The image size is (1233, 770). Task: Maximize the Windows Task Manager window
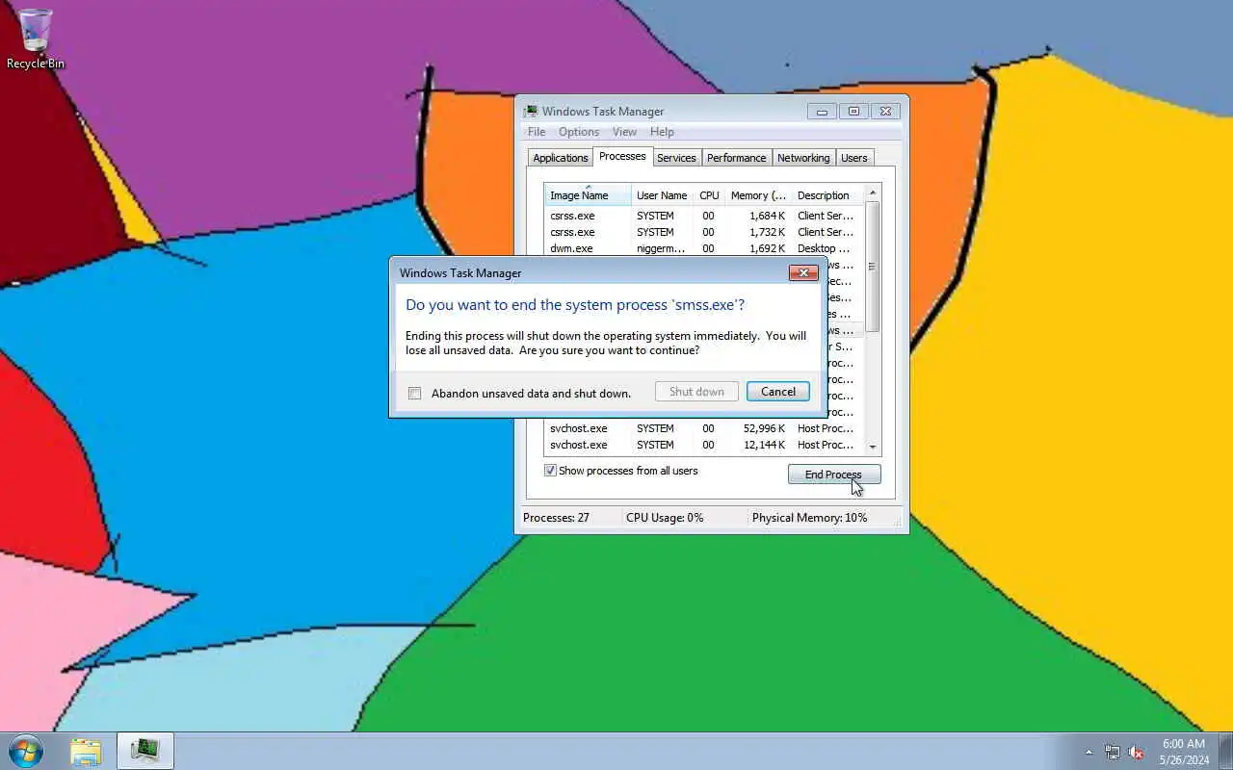[853, 112]
